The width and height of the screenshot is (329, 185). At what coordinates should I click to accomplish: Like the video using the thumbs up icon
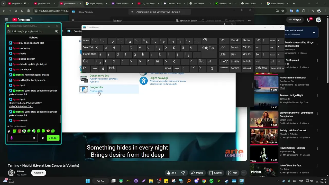(x=168, y=173)
